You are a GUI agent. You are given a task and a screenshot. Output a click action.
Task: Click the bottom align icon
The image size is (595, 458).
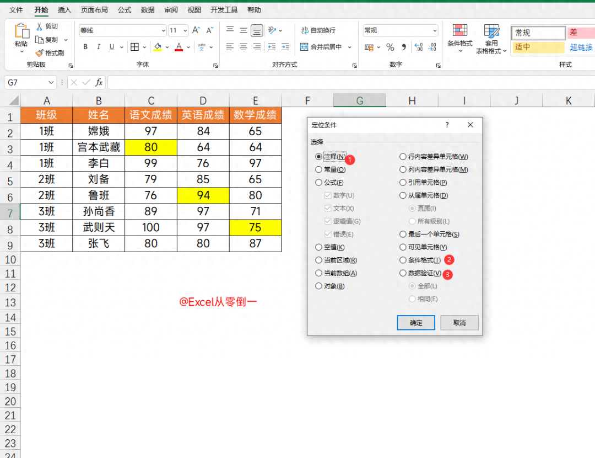257,30
